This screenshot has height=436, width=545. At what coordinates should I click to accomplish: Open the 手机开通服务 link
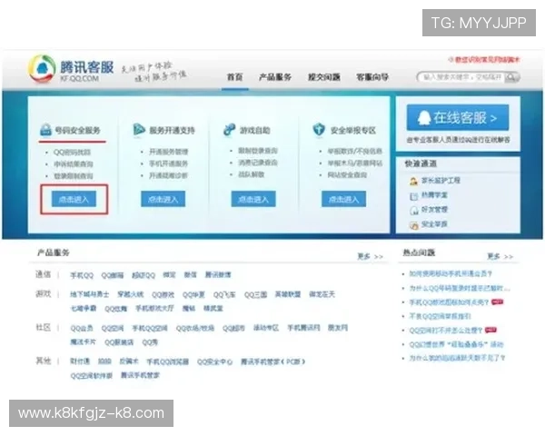[x=169, y=163]
